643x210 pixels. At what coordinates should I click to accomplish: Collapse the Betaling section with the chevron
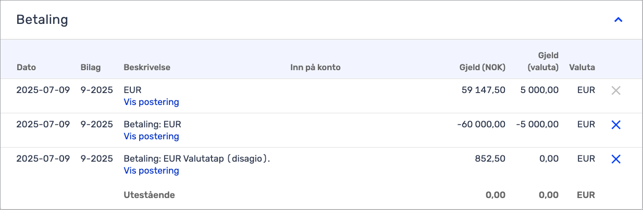tap(619, 20)
